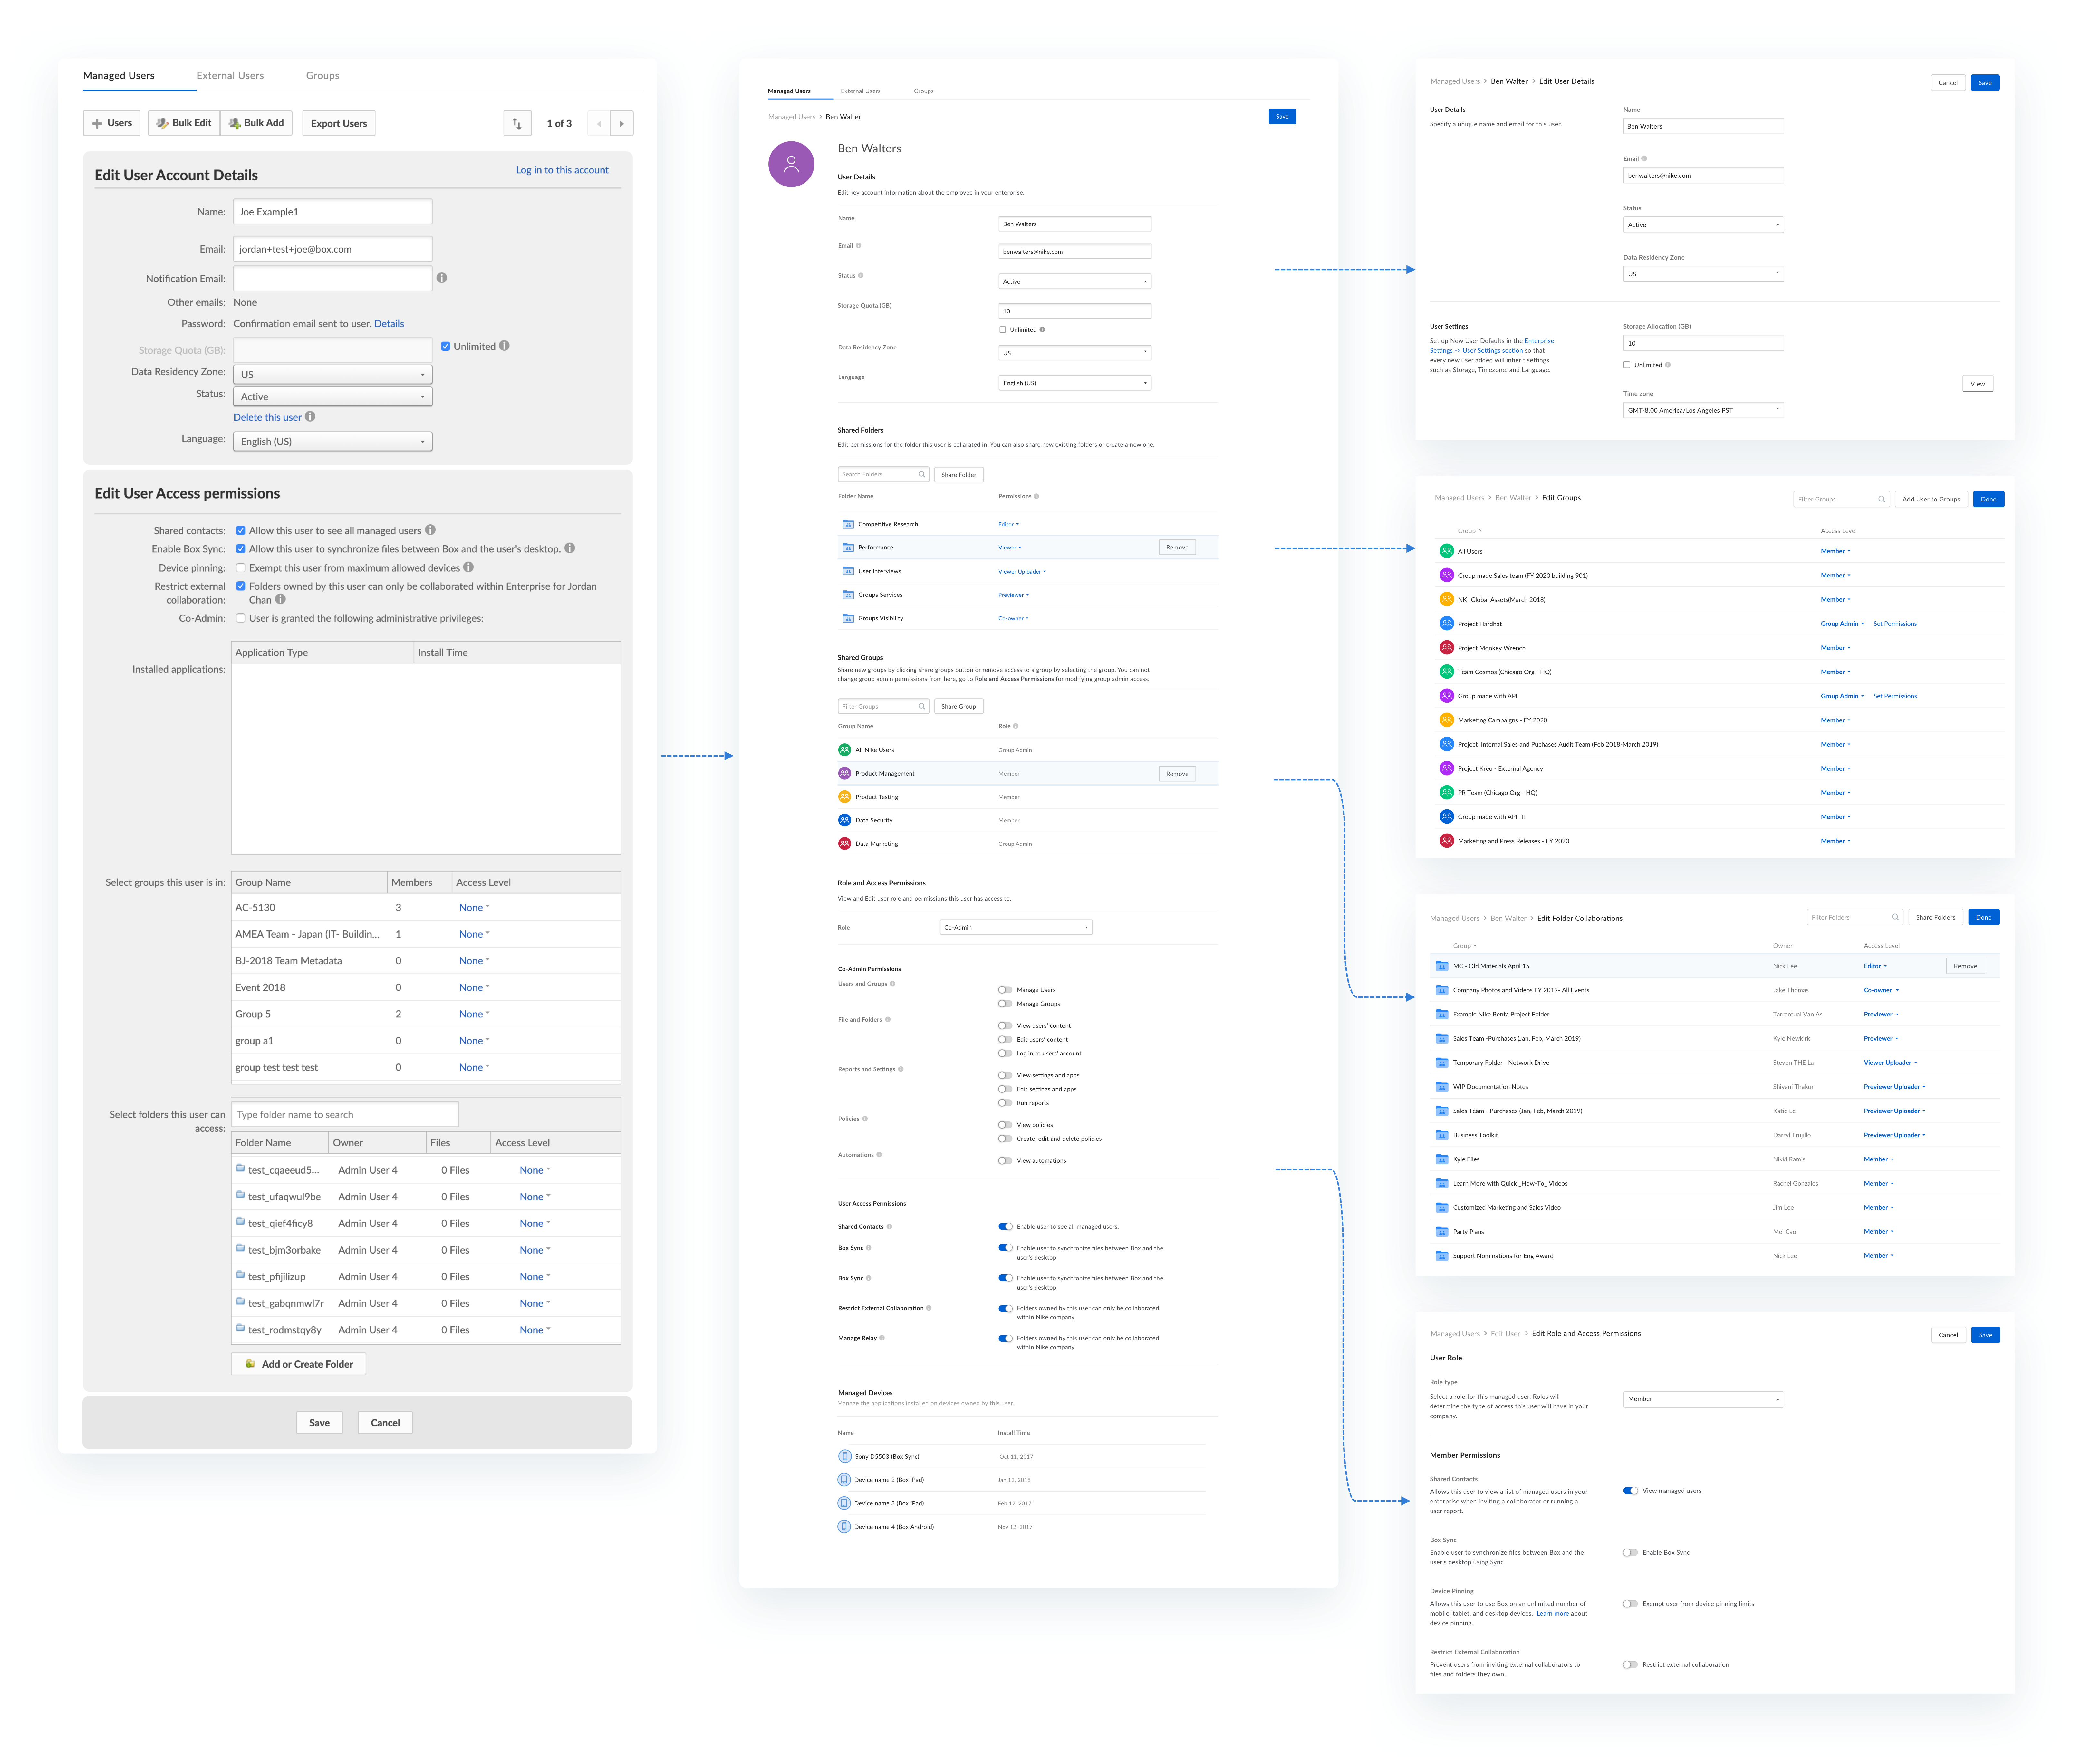Open the Co-Admin role dropdown
The height and width of the screenshot is (1764, 2081).
point(1016,927)
